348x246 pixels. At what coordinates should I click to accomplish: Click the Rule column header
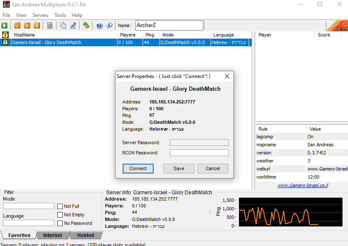pos(281,129)
